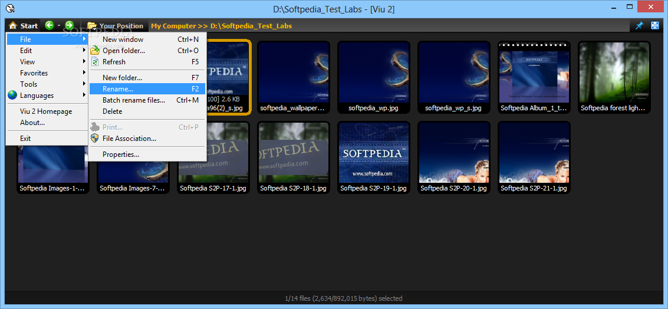The height and width of the screenshot is (309, 668).
Task: Click the Refresh icon in submenu
Action: click(x=94, y=62)
